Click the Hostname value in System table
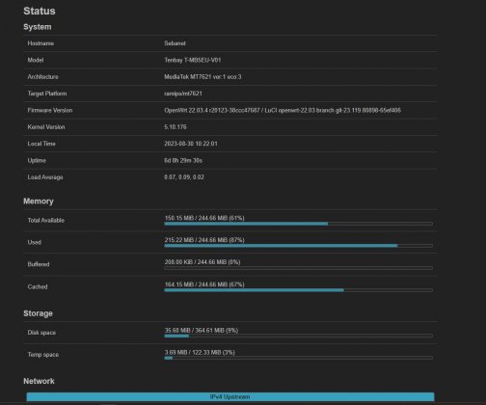This screenshot has height=405, width=486. 175,43
